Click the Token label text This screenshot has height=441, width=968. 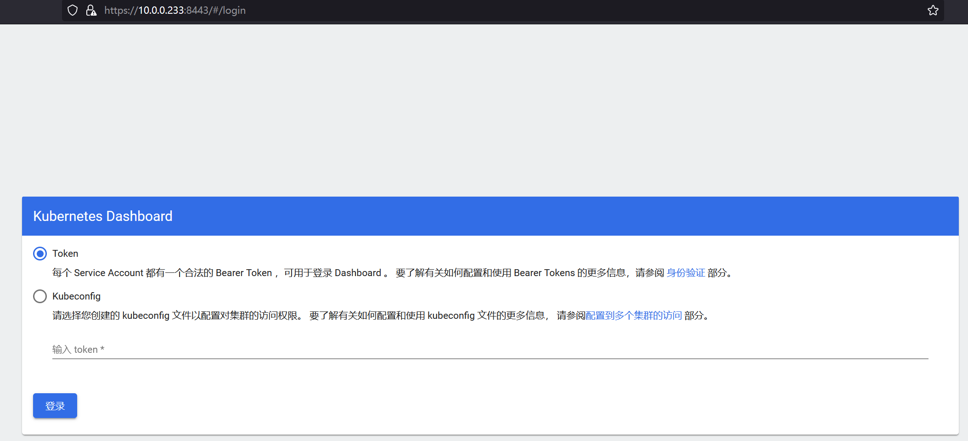(x=65, y=254)
